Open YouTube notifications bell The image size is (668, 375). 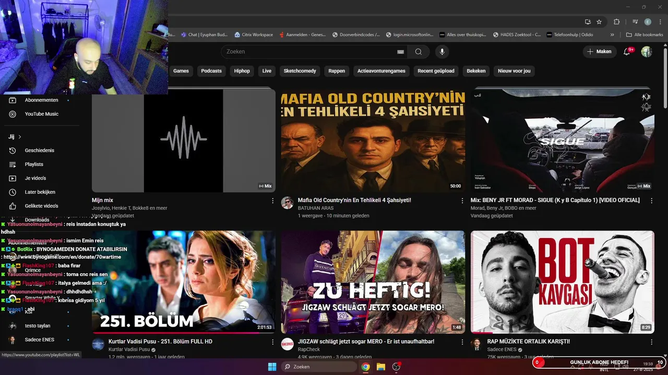(x=627, y=52)
